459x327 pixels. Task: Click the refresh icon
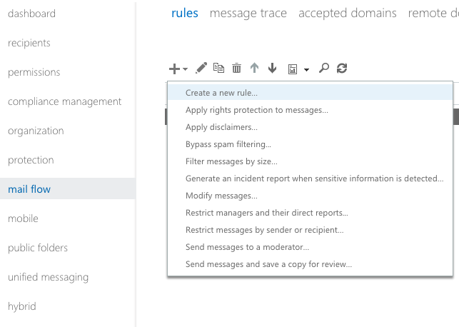[x=342, y=69]
